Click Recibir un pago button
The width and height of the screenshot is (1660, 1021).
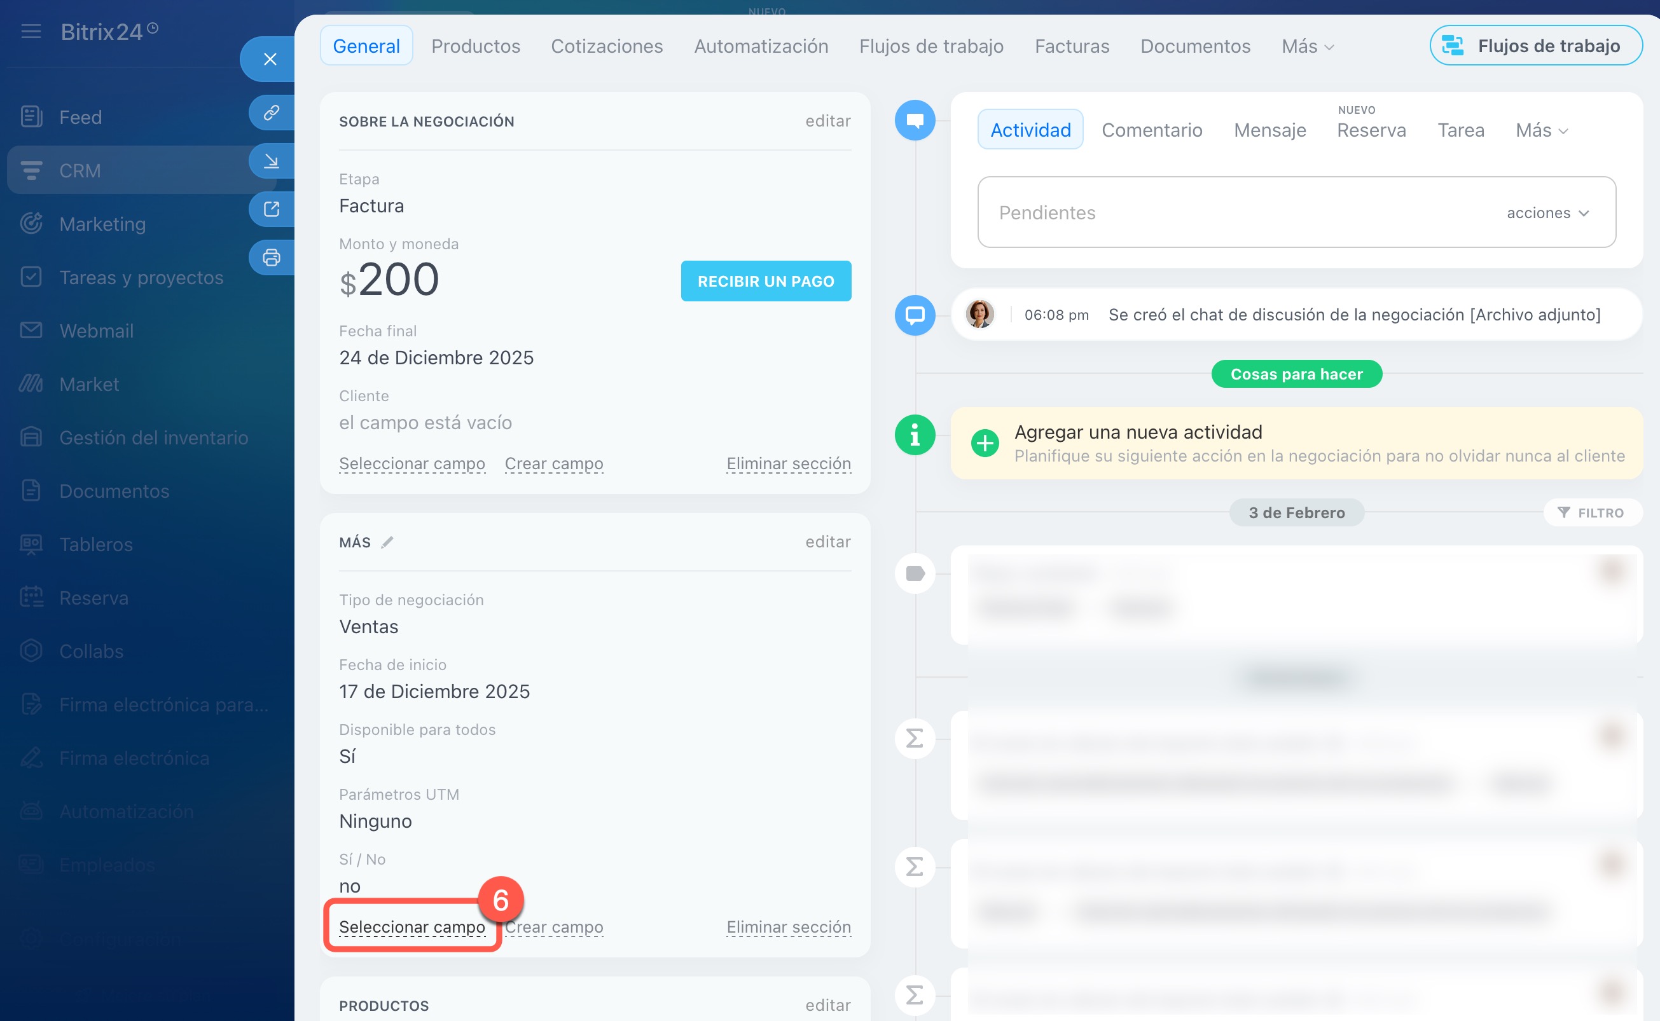coord(765,281)
